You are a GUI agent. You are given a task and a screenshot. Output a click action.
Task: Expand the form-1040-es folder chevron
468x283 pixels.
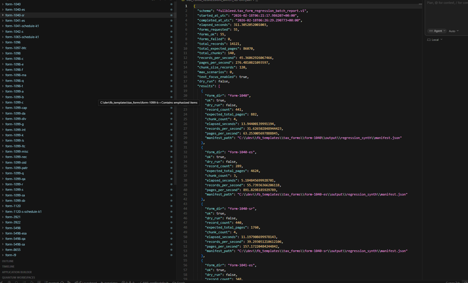point(3,10)
